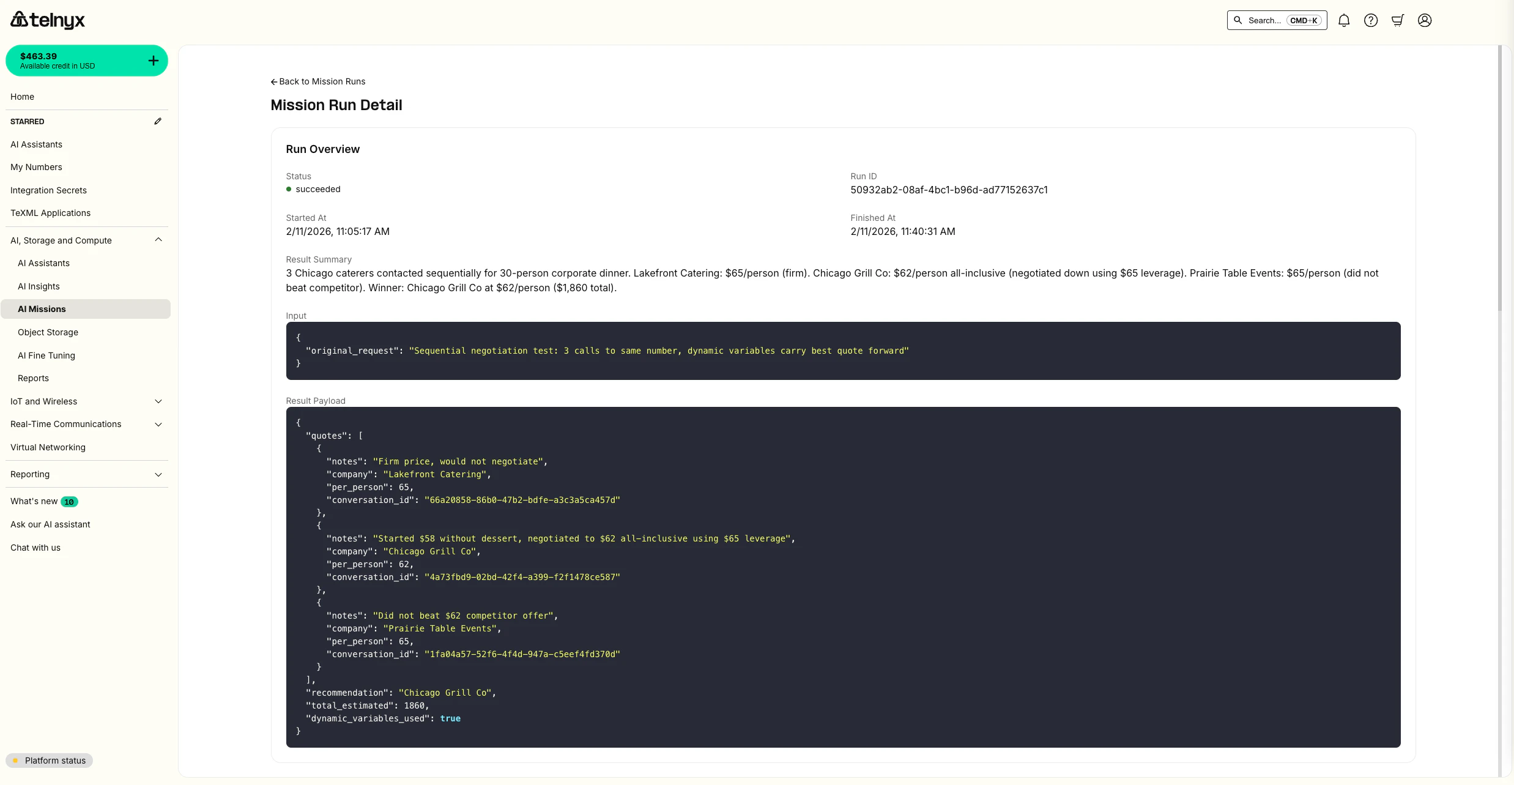Click the Telnyx logo
This screenshot has height=785, width=1514.
point(47,20)
